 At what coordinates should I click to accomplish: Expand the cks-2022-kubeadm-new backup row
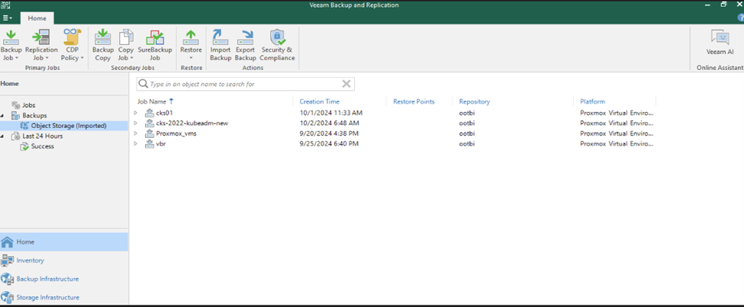[136, 123]
